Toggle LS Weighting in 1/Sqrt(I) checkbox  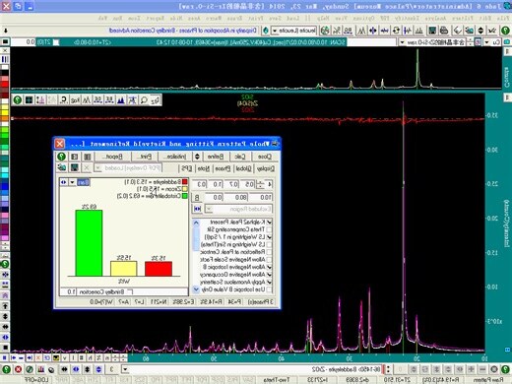(x=269, y=237)
